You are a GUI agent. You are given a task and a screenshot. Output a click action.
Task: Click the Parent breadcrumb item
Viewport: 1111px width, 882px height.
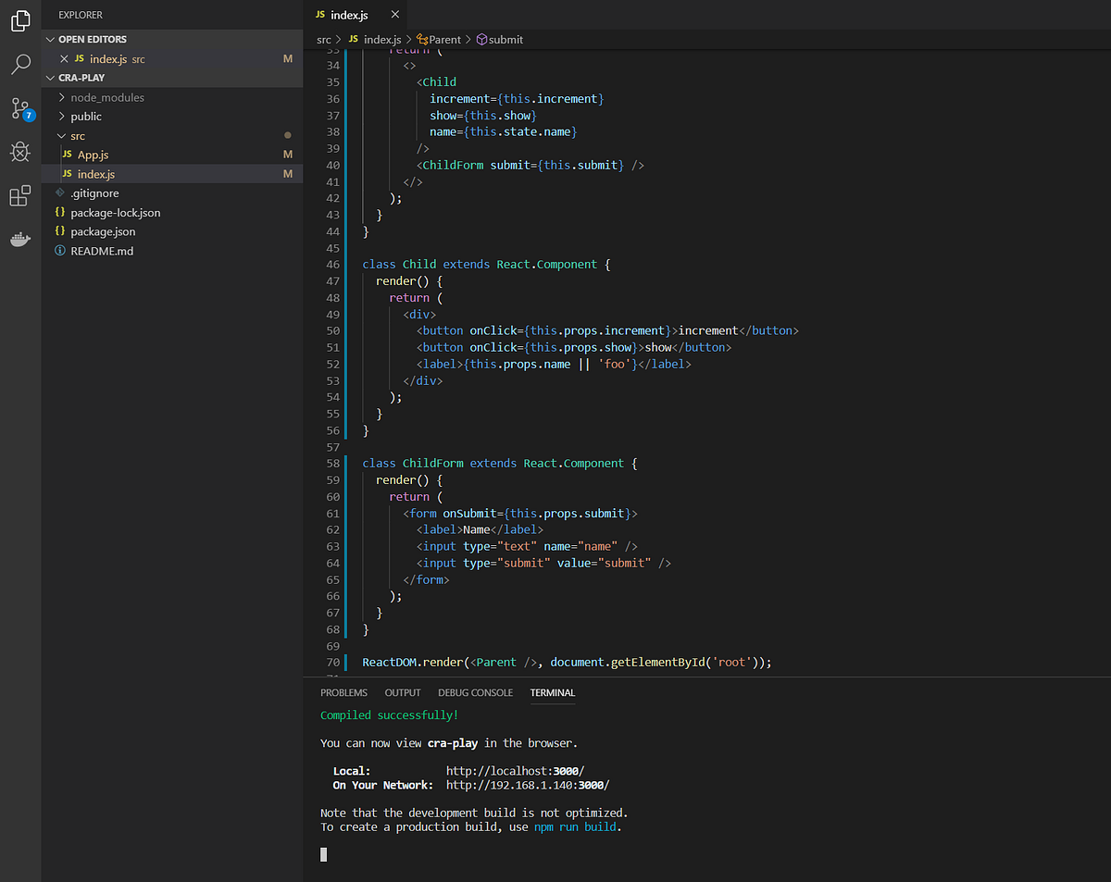pos(444,40)
